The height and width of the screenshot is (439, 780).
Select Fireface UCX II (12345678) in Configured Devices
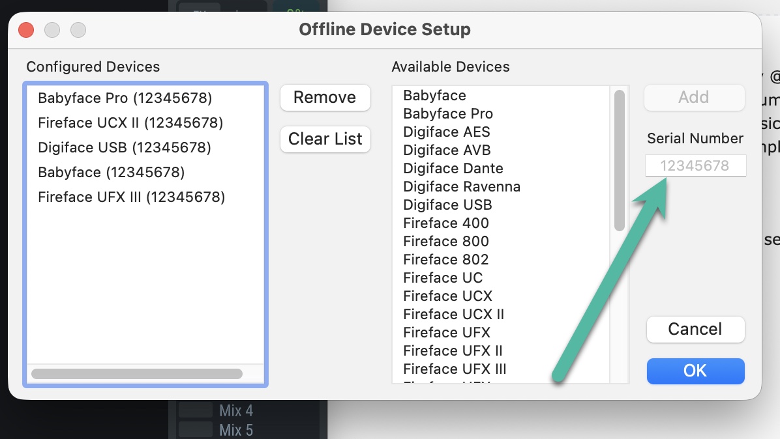point(145,122)
